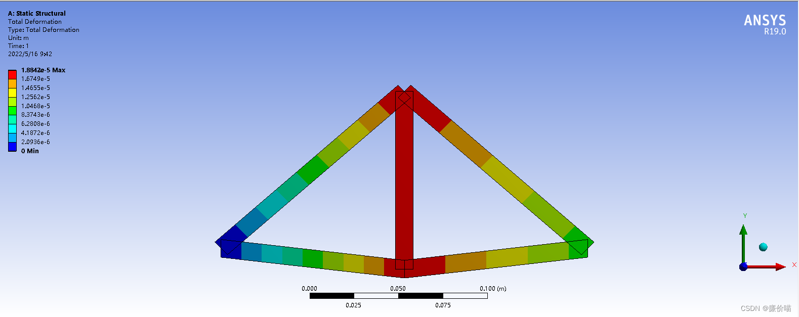The height and width of the screenshot is (317, 799).
Task: Click the 4.1872e-6 legend value
Action: click(x=35, y=133)
